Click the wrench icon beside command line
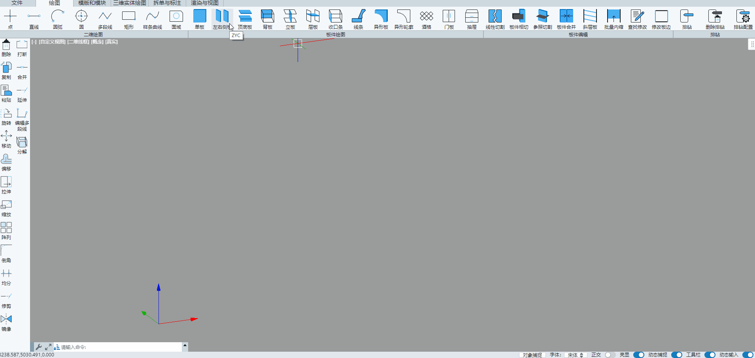Screen dimensions: 755x358 (39, 347)
